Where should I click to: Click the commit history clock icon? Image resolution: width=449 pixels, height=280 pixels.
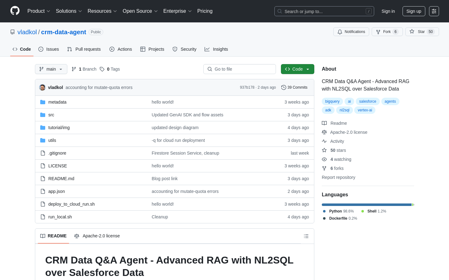(x=283, y=87)
